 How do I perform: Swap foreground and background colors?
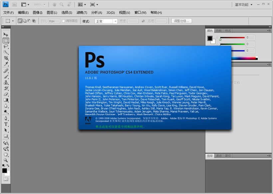(x=8, y=165)
